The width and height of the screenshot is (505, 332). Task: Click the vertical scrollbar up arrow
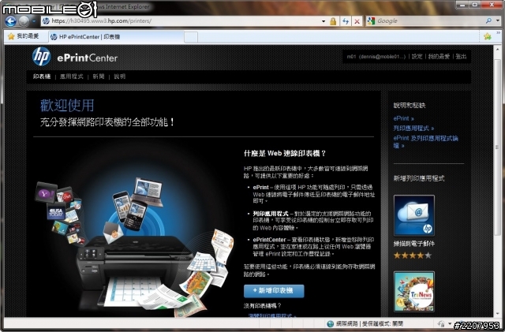click(498, 50)
